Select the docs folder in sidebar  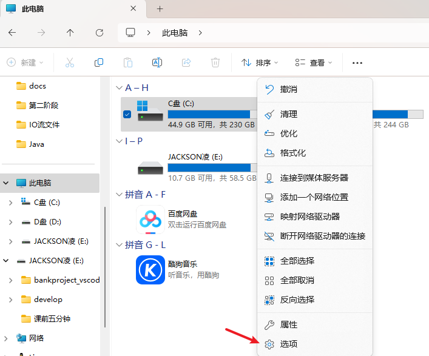pyautogui.click(x=37, y=86)
